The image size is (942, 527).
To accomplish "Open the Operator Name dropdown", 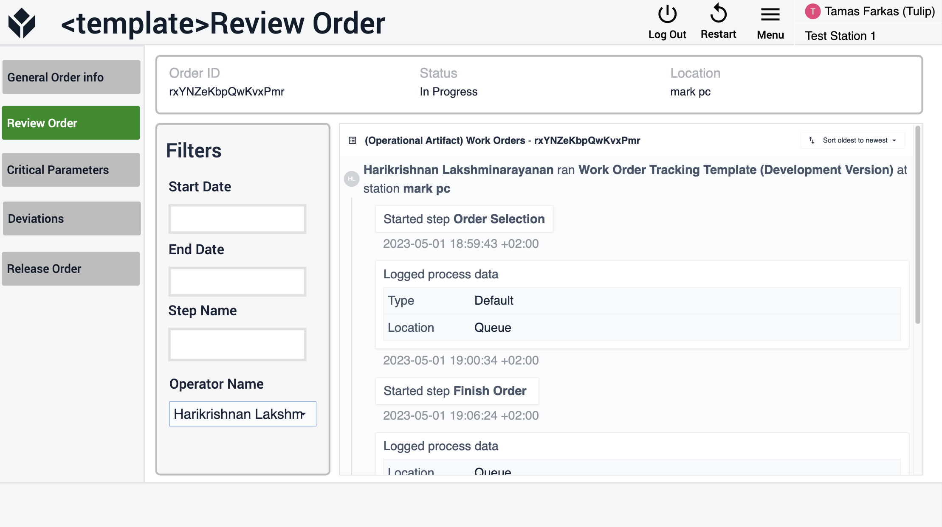I will (243, 414).
